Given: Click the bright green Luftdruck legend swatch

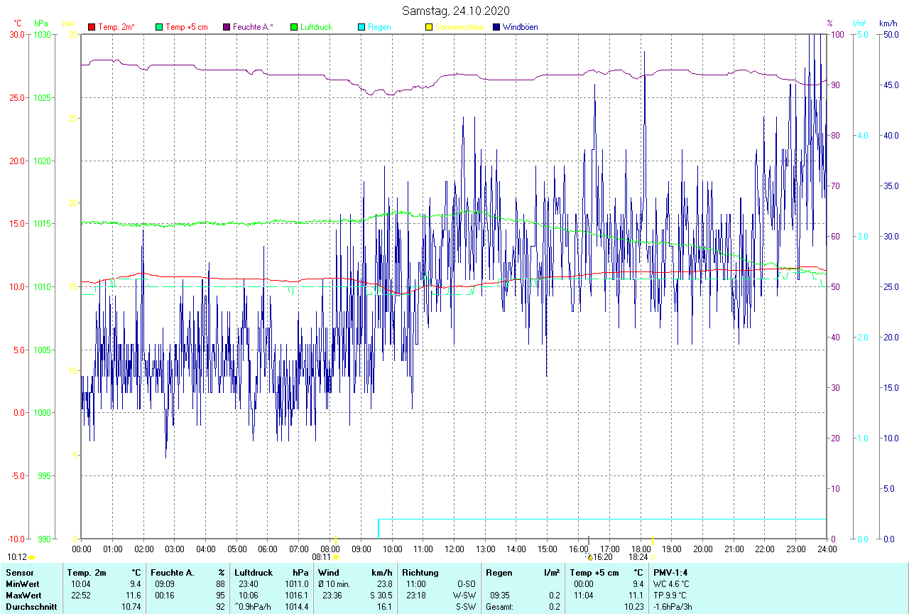Looking at the screenshot, I should 293,27.
